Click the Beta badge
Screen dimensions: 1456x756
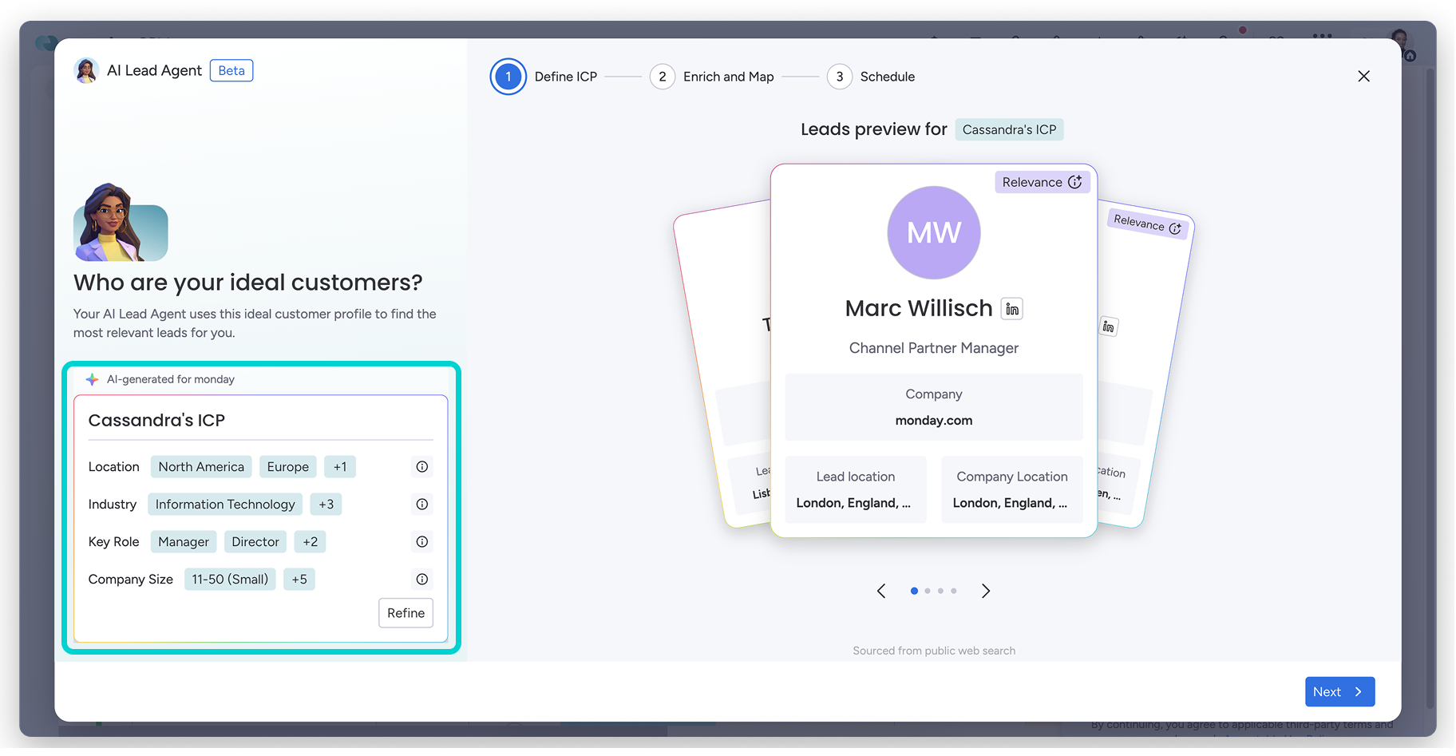tap(231, 71)
